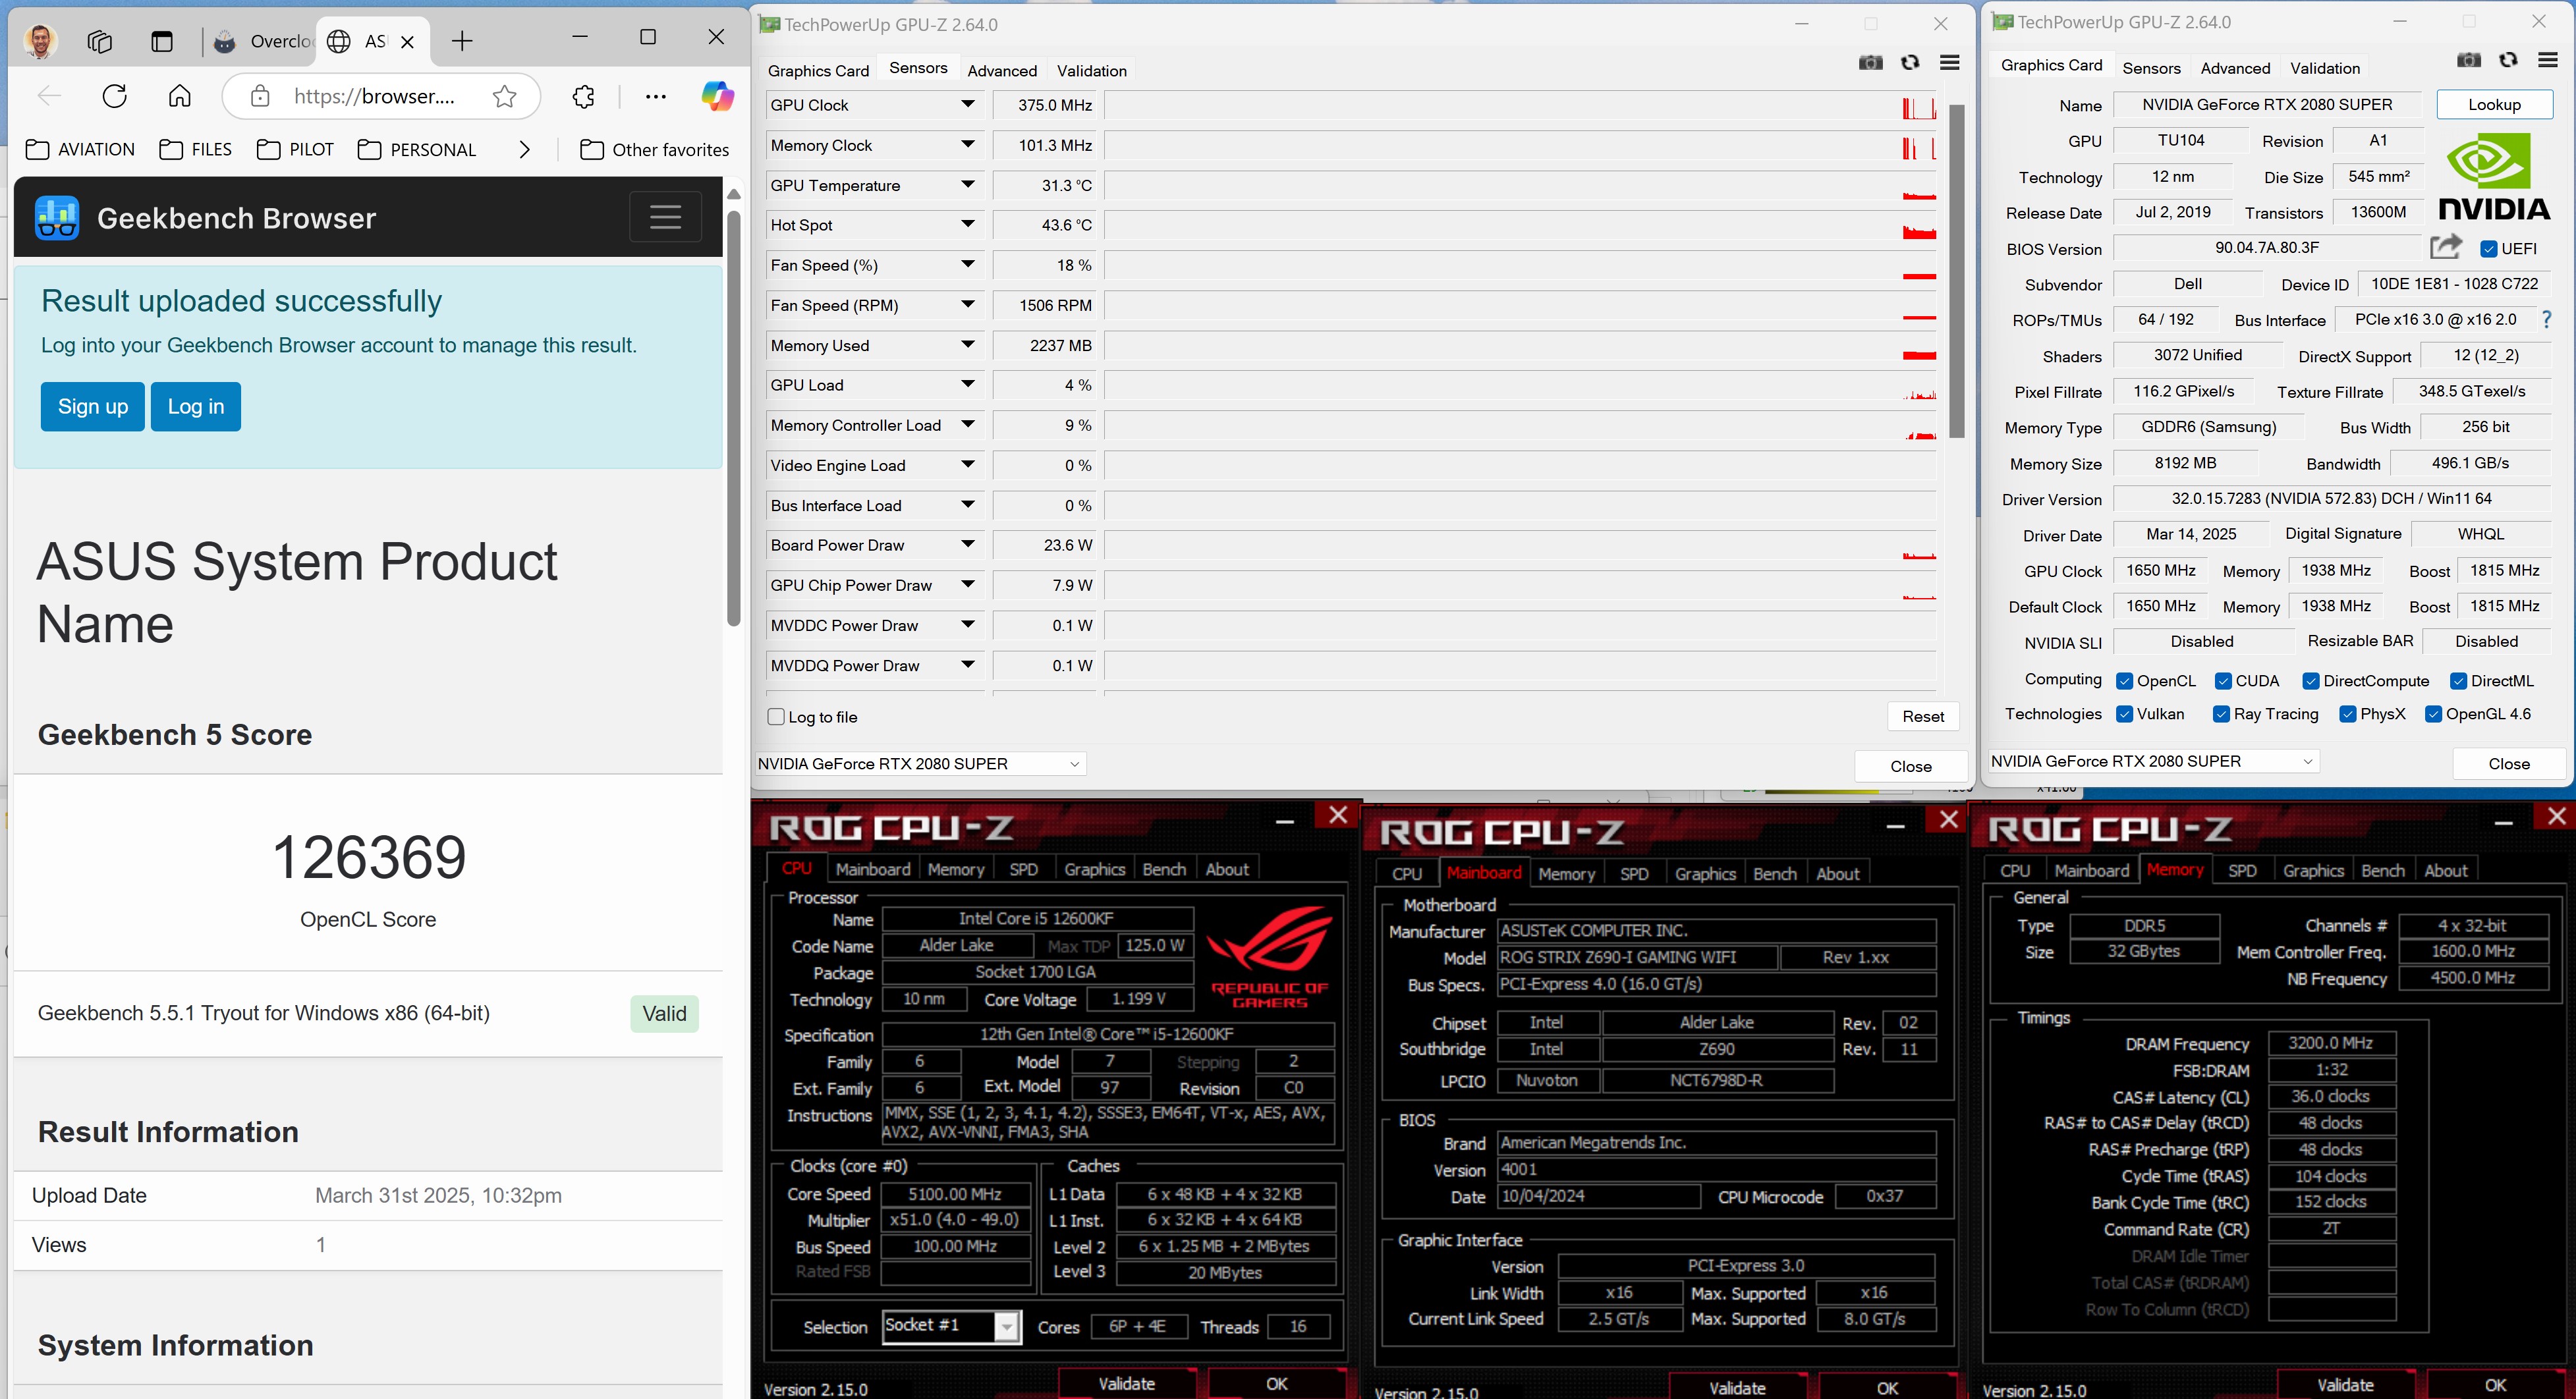Switch to Validation tab in GPU-Z Graphics Card window
The image size is (2576, 1399).
coord(2324,68)
